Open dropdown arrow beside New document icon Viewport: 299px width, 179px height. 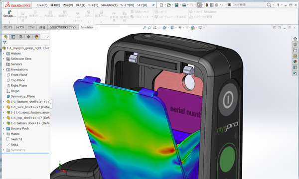(165, 5)
